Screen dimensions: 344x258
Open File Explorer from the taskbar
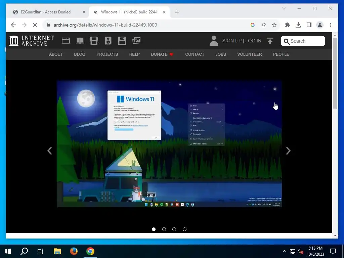[57, 251]
